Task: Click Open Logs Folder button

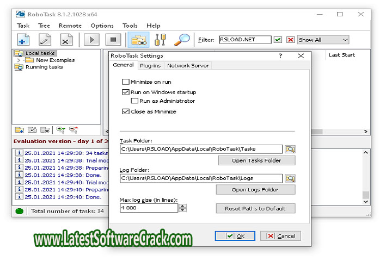Action: click(x=255, y=190)
